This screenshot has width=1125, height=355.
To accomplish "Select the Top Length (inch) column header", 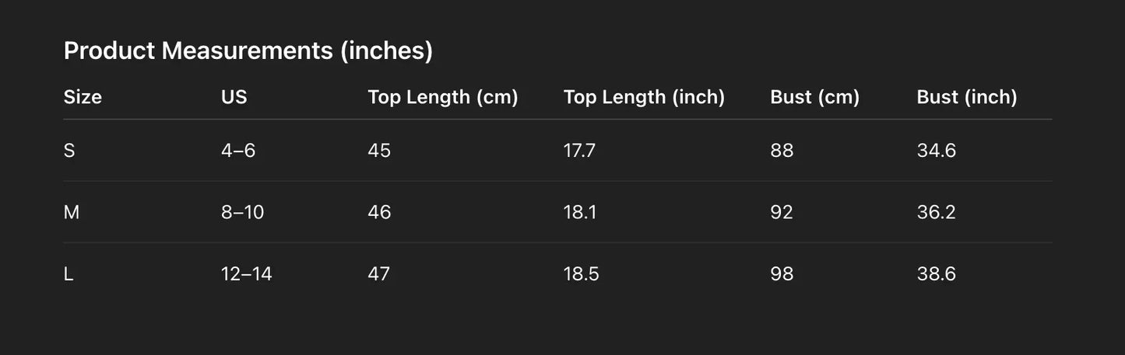I will pos(644,97).
